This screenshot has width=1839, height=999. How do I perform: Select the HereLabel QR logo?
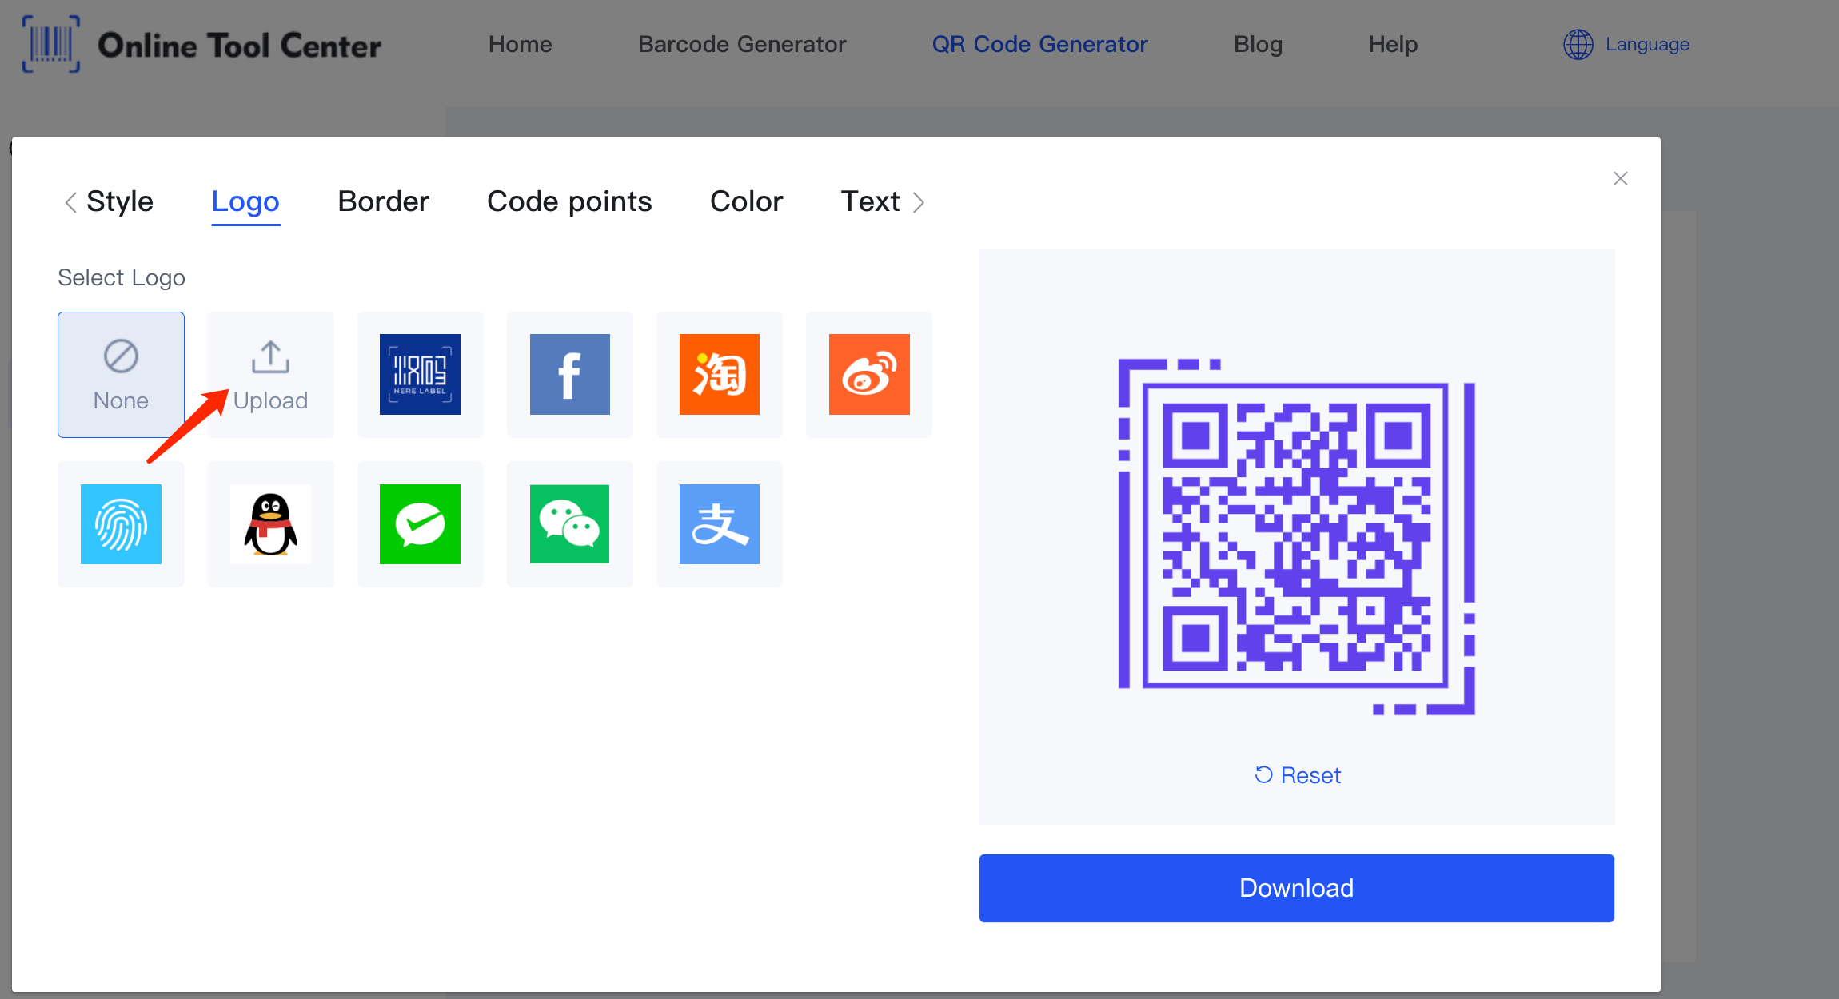click(x=421, y=372)
